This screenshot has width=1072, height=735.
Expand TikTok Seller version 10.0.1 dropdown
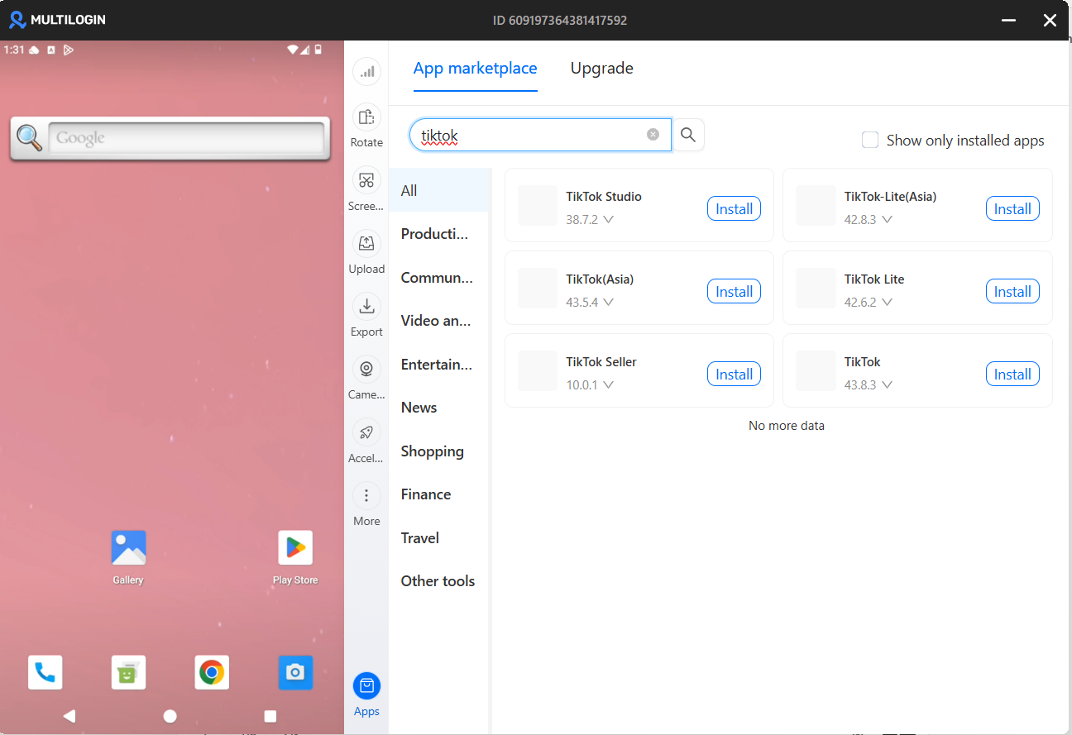(608, 385)
